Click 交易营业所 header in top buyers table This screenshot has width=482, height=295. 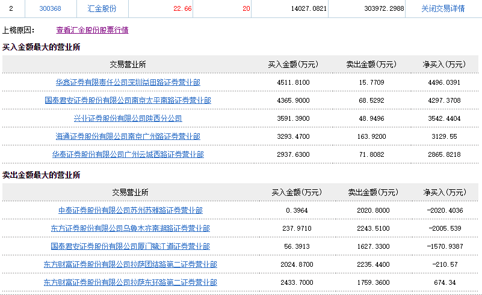click(128, 64)
